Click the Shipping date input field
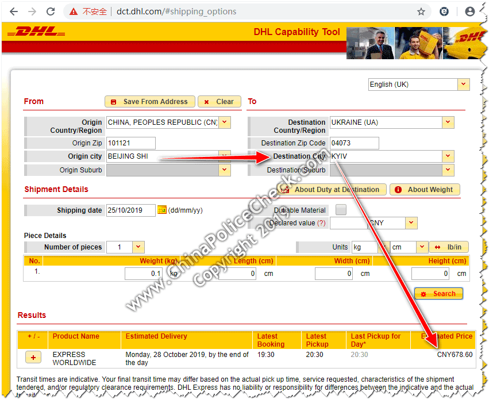The image size is (493, 403). [x=132, y=212]
